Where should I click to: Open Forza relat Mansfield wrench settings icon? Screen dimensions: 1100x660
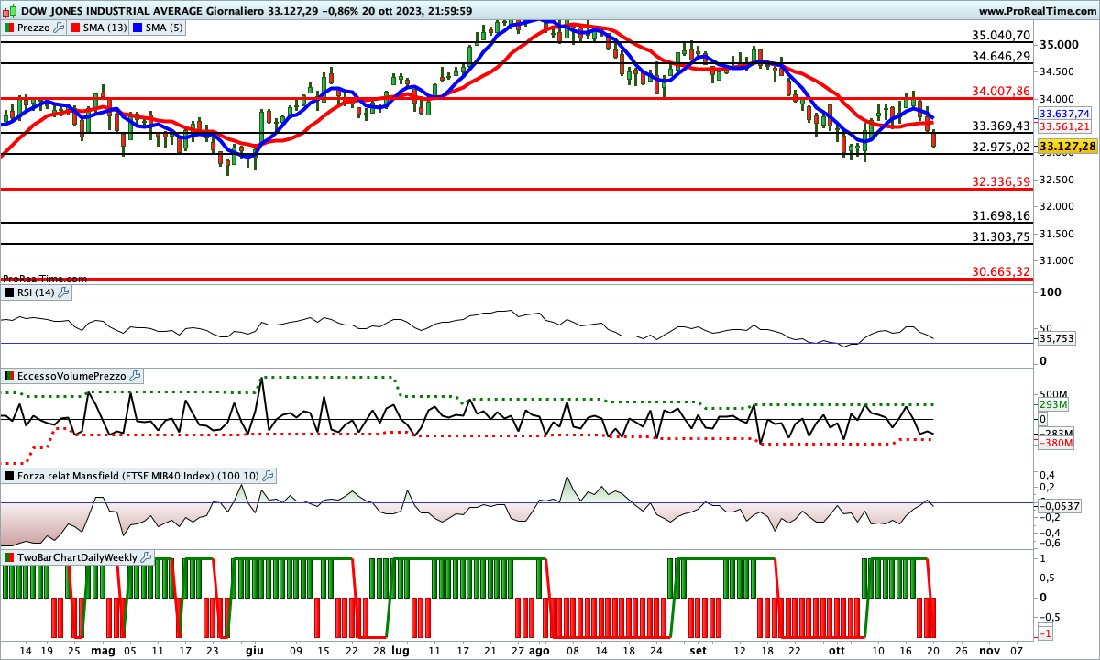pyautogui.click(x=268, y=476)
